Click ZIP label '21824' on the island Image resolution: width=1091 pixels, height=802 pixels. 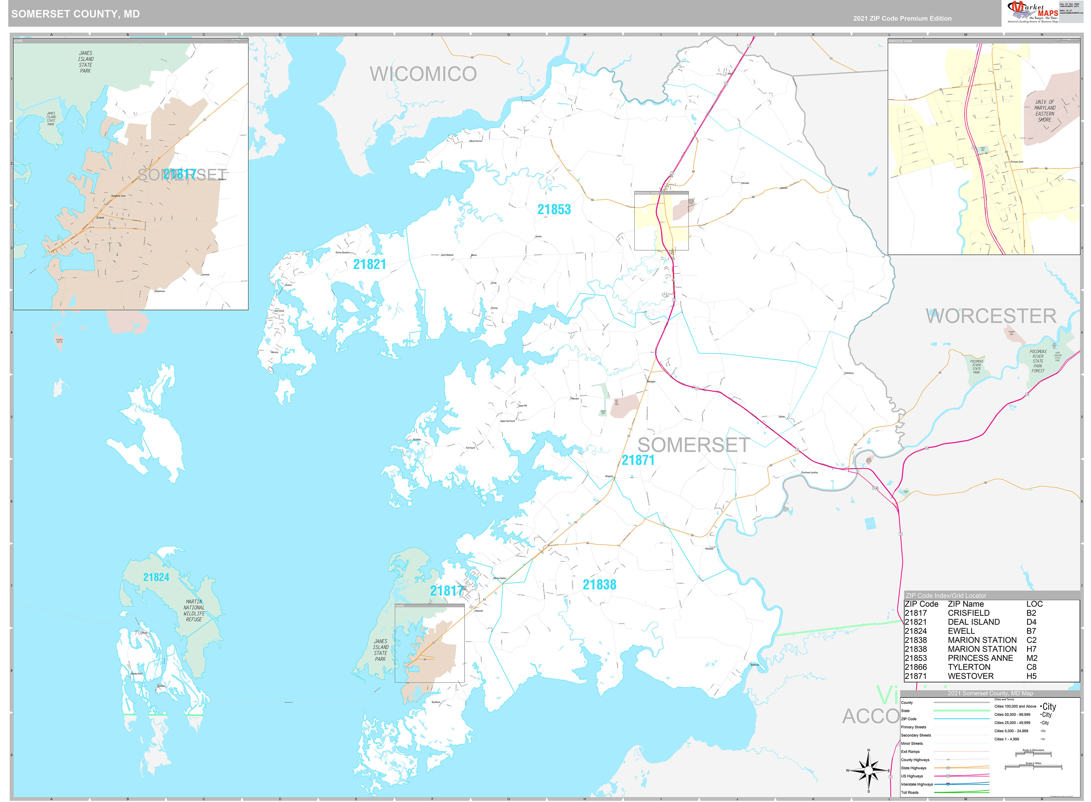coord(156,577)
